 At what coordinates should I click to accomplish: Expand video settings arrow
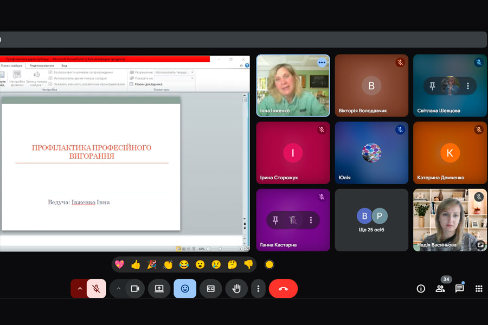click(x=118, y=289)
